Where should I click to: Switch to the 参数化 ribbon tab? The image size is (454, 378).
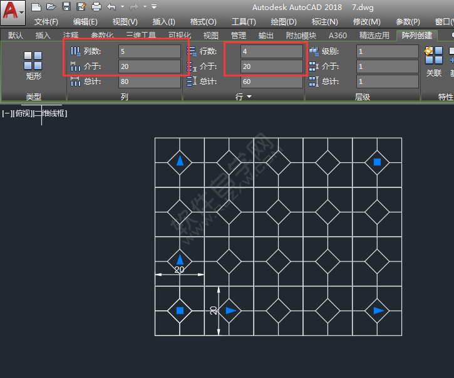[x=102, y=34]
